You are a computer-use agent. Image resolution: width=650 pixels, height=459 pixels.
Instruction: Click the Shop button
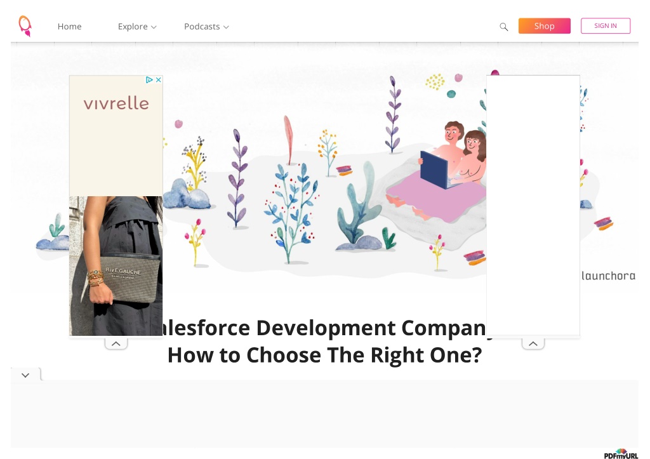pos(544,25)
